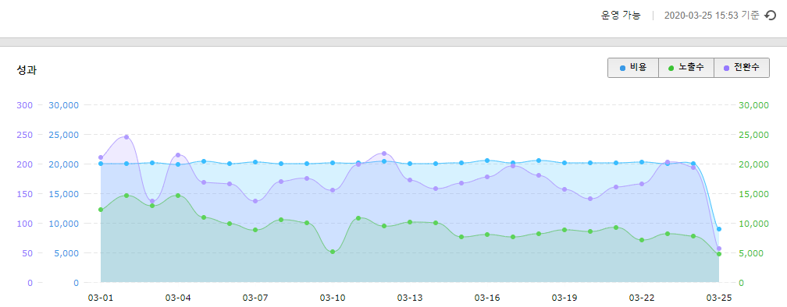
Task: Click the purple data point on 03-12
Action: 384,153
